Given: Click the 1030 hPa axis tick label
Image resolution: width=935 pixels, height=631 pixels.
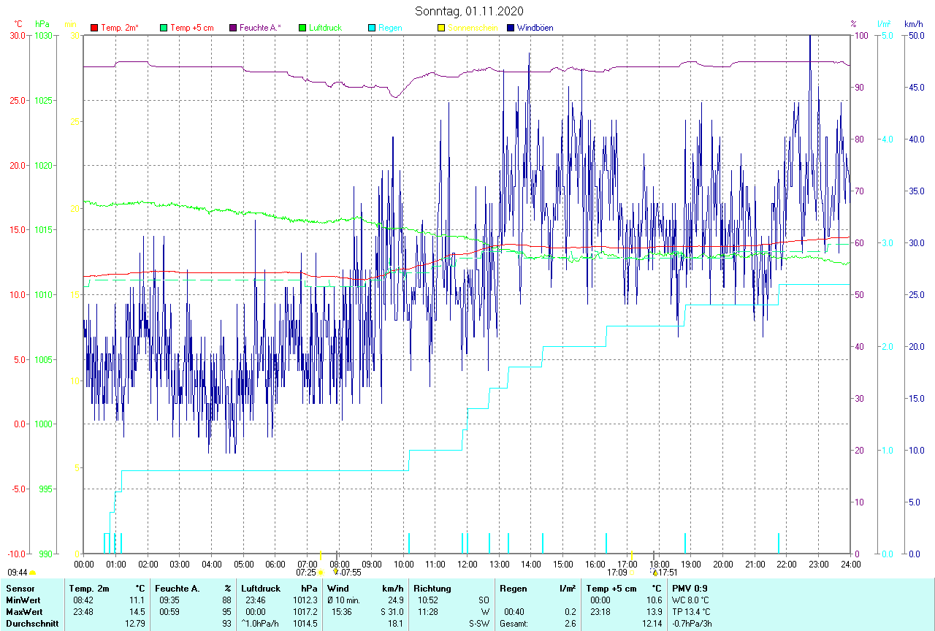Looking at the screenshot, I should 43,36.
